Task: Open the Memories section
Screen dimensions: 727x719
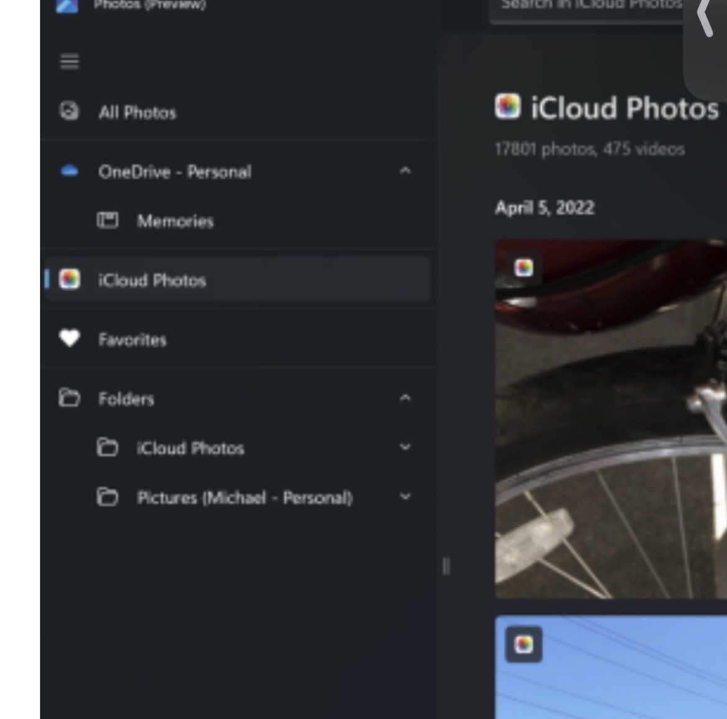Action: point(175,221)
